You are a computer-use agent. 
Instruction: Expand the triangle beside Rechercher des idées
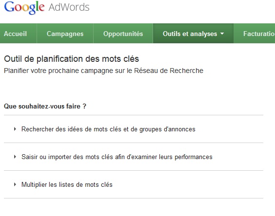pos(15,129)
